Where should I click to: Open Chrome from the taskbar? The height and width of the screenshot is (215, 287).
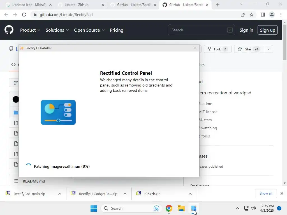(169, 208)
